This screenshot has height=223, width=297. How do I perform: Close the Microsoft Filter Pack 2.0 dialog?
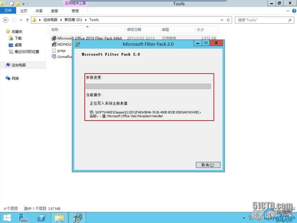216,43
